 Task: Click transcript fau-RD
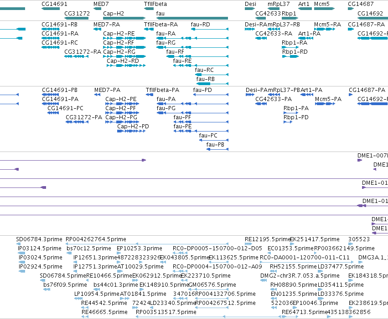[201, 25]
